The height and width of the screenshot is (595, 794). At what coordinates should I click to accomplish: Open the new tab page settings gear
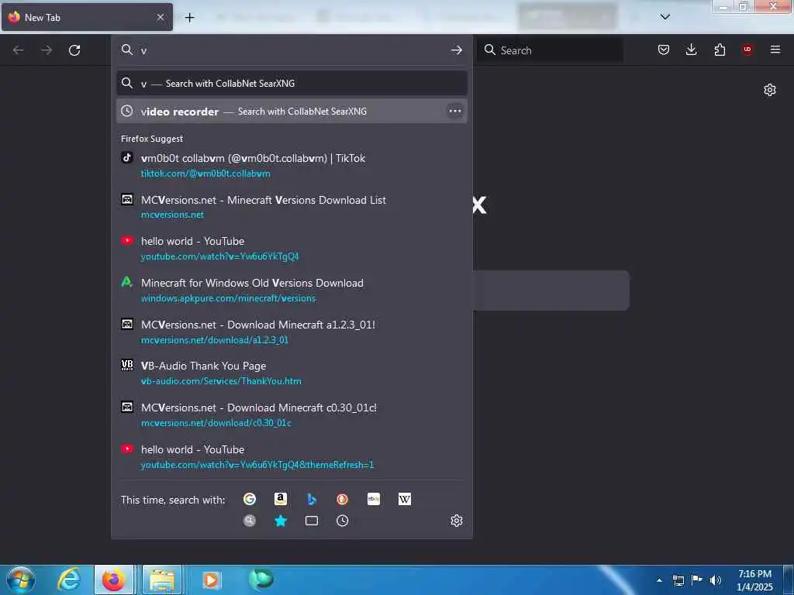coord(770,90)
